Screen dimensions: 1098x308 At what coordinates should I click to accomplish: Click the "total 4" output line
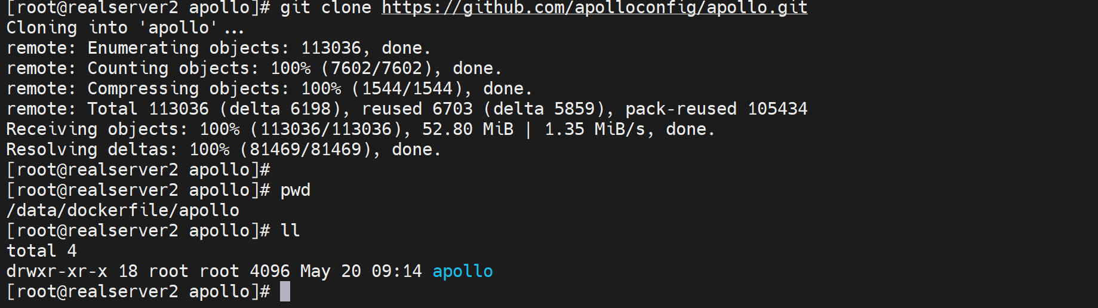[x=41, y=251]
